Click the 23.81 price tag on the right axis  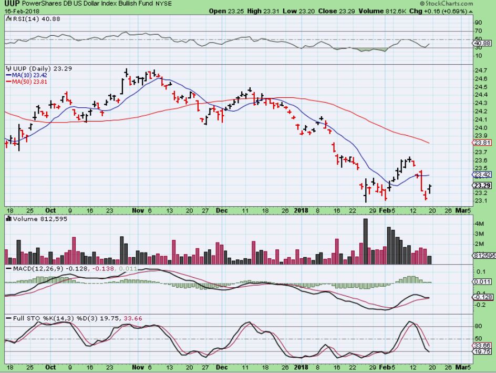482,143
